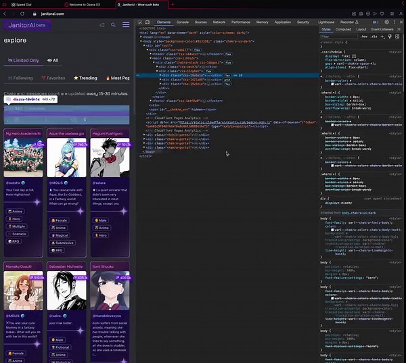Open the cloudflareinsights beacon script link
The width and height of the screenshot is (406, 363).
(225, 122)
